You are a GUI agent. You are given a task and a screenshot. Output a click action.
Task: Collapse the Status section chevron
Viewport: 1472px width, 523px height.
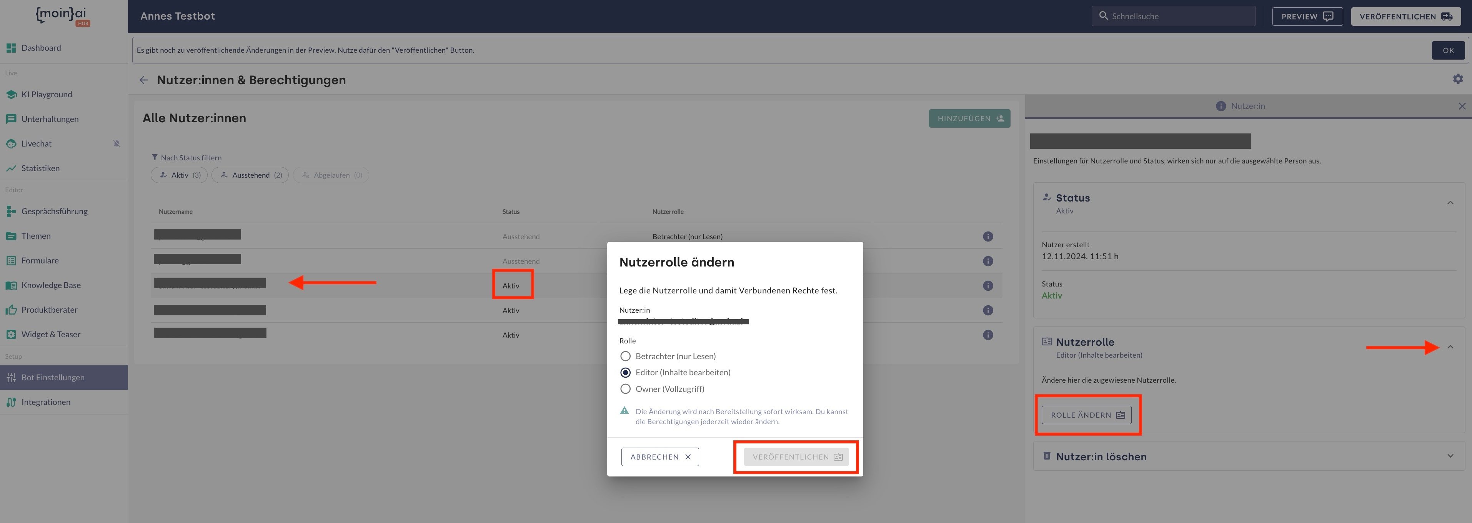(1450, 203)
